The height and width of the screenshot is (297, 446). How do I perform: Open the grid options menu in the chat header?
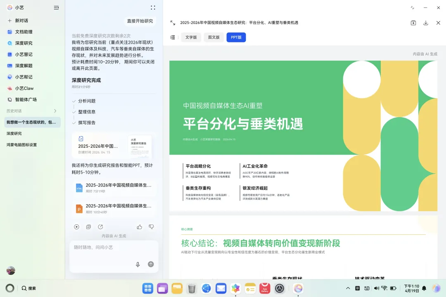point(153,7)
